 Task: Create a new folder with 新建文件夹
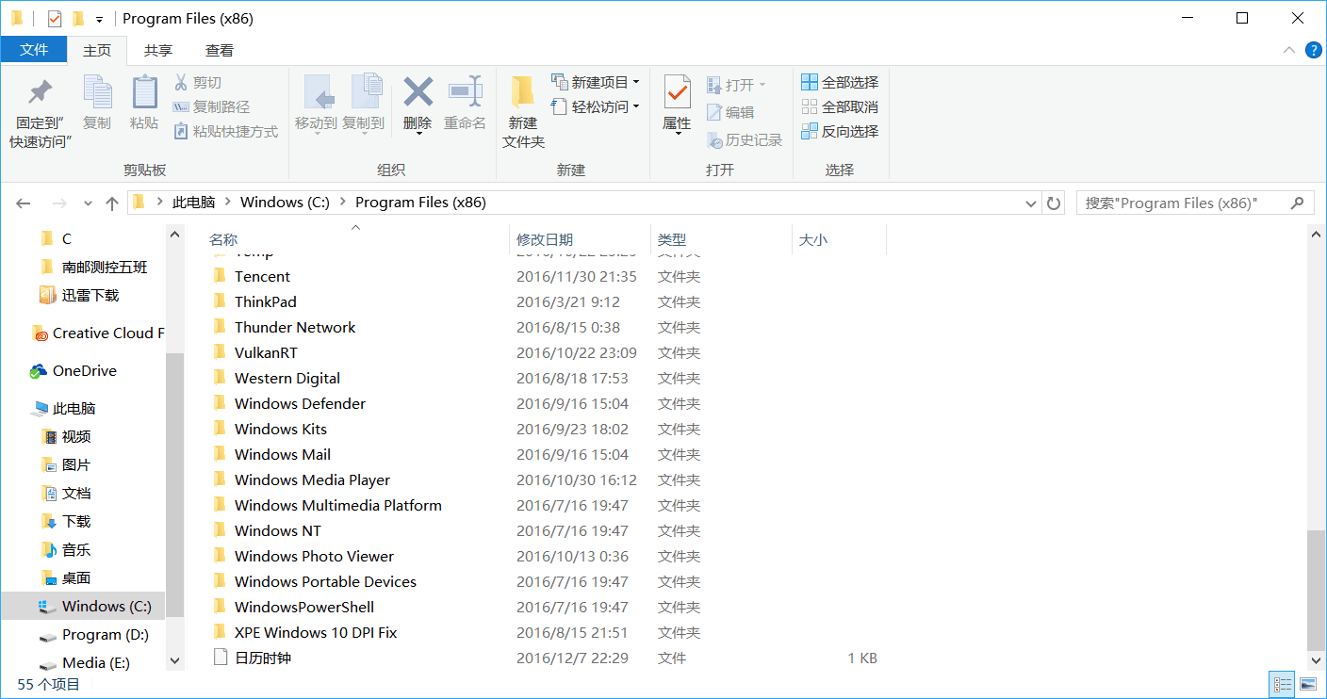(x=523, y=113)
